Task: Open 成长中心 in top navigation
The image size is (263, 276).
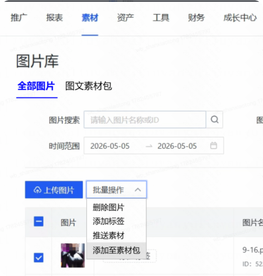Action: coord(240,18)
